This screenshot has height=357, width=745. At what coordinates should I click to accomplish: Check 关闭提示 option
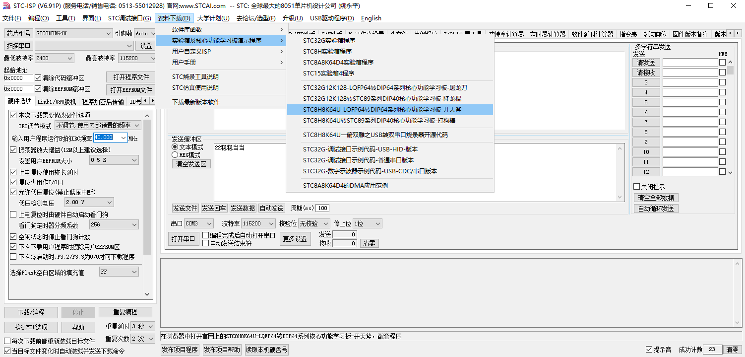(x=637, y=187)
